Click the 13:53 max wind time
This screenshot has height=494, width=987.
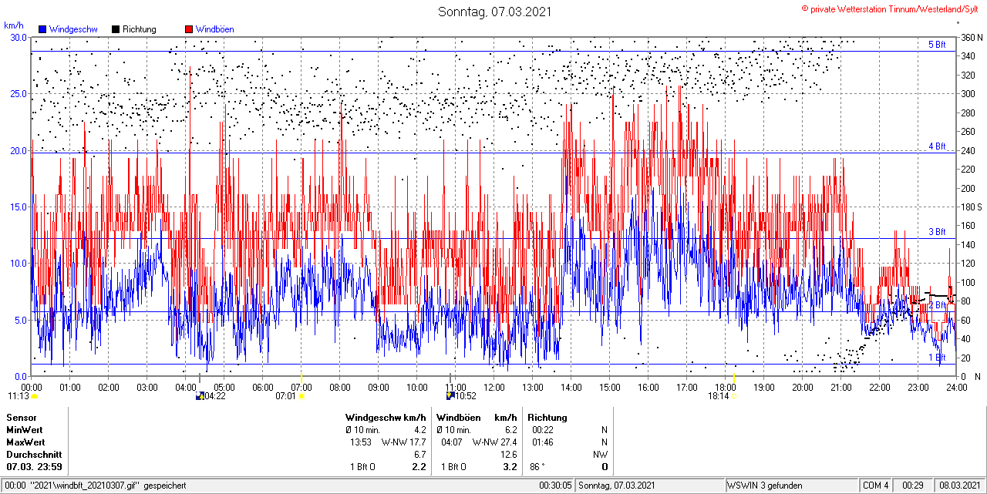pyautogui.click(x=361, y=442)
